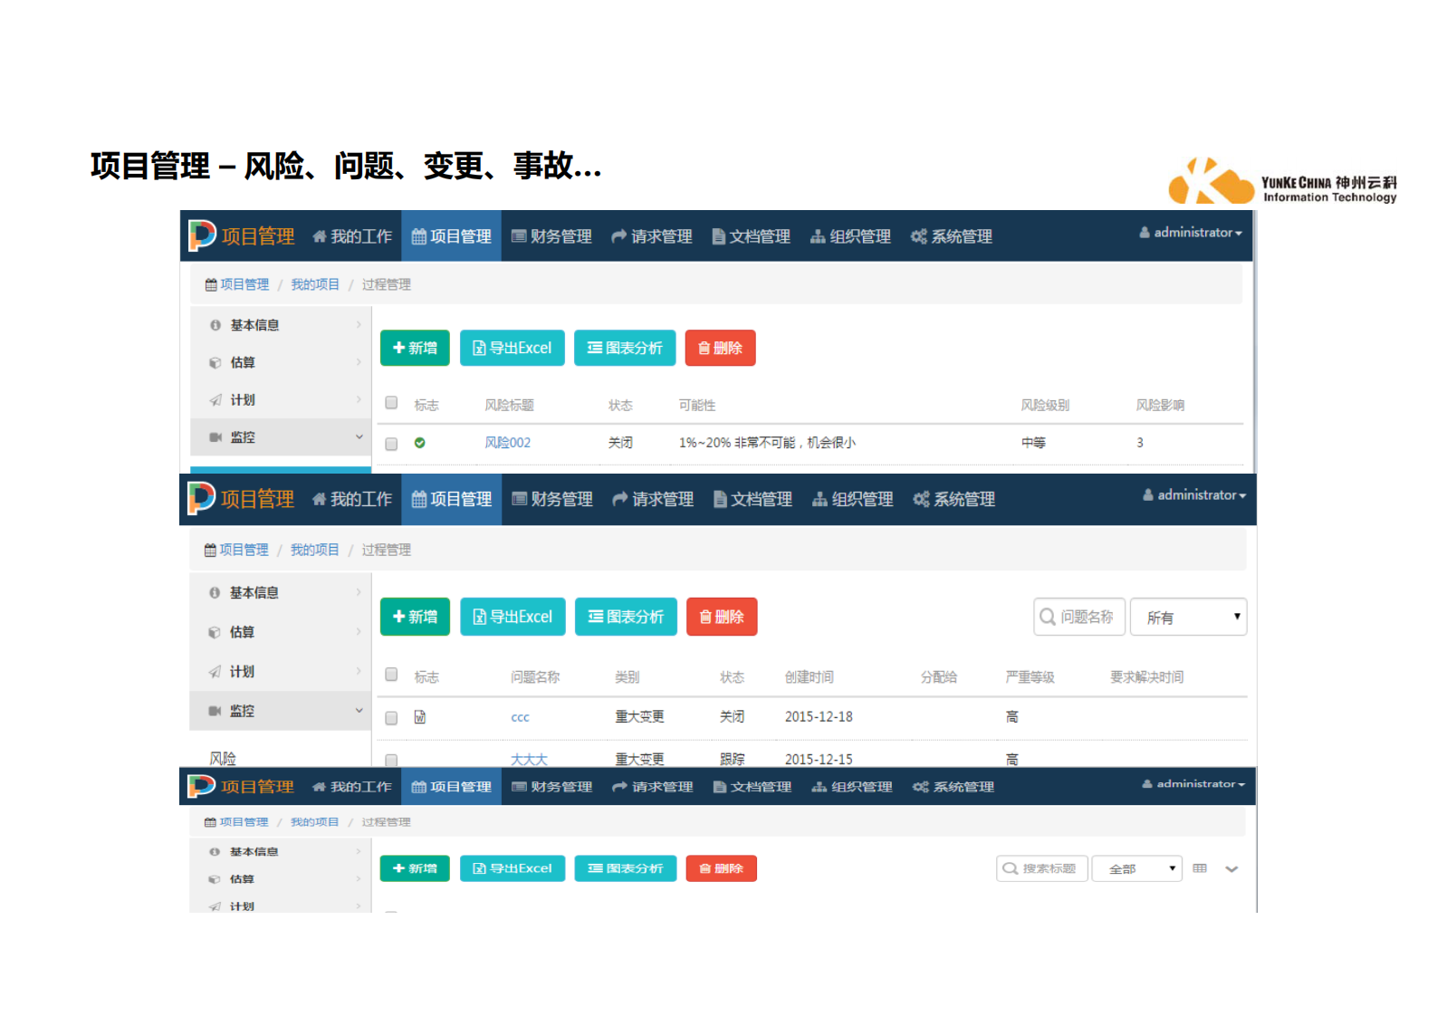Image resolution: width=1437 pixels, height=1016 pixels.
Task: Click into the 搜索标题 search field
Action: [1042, 868]
